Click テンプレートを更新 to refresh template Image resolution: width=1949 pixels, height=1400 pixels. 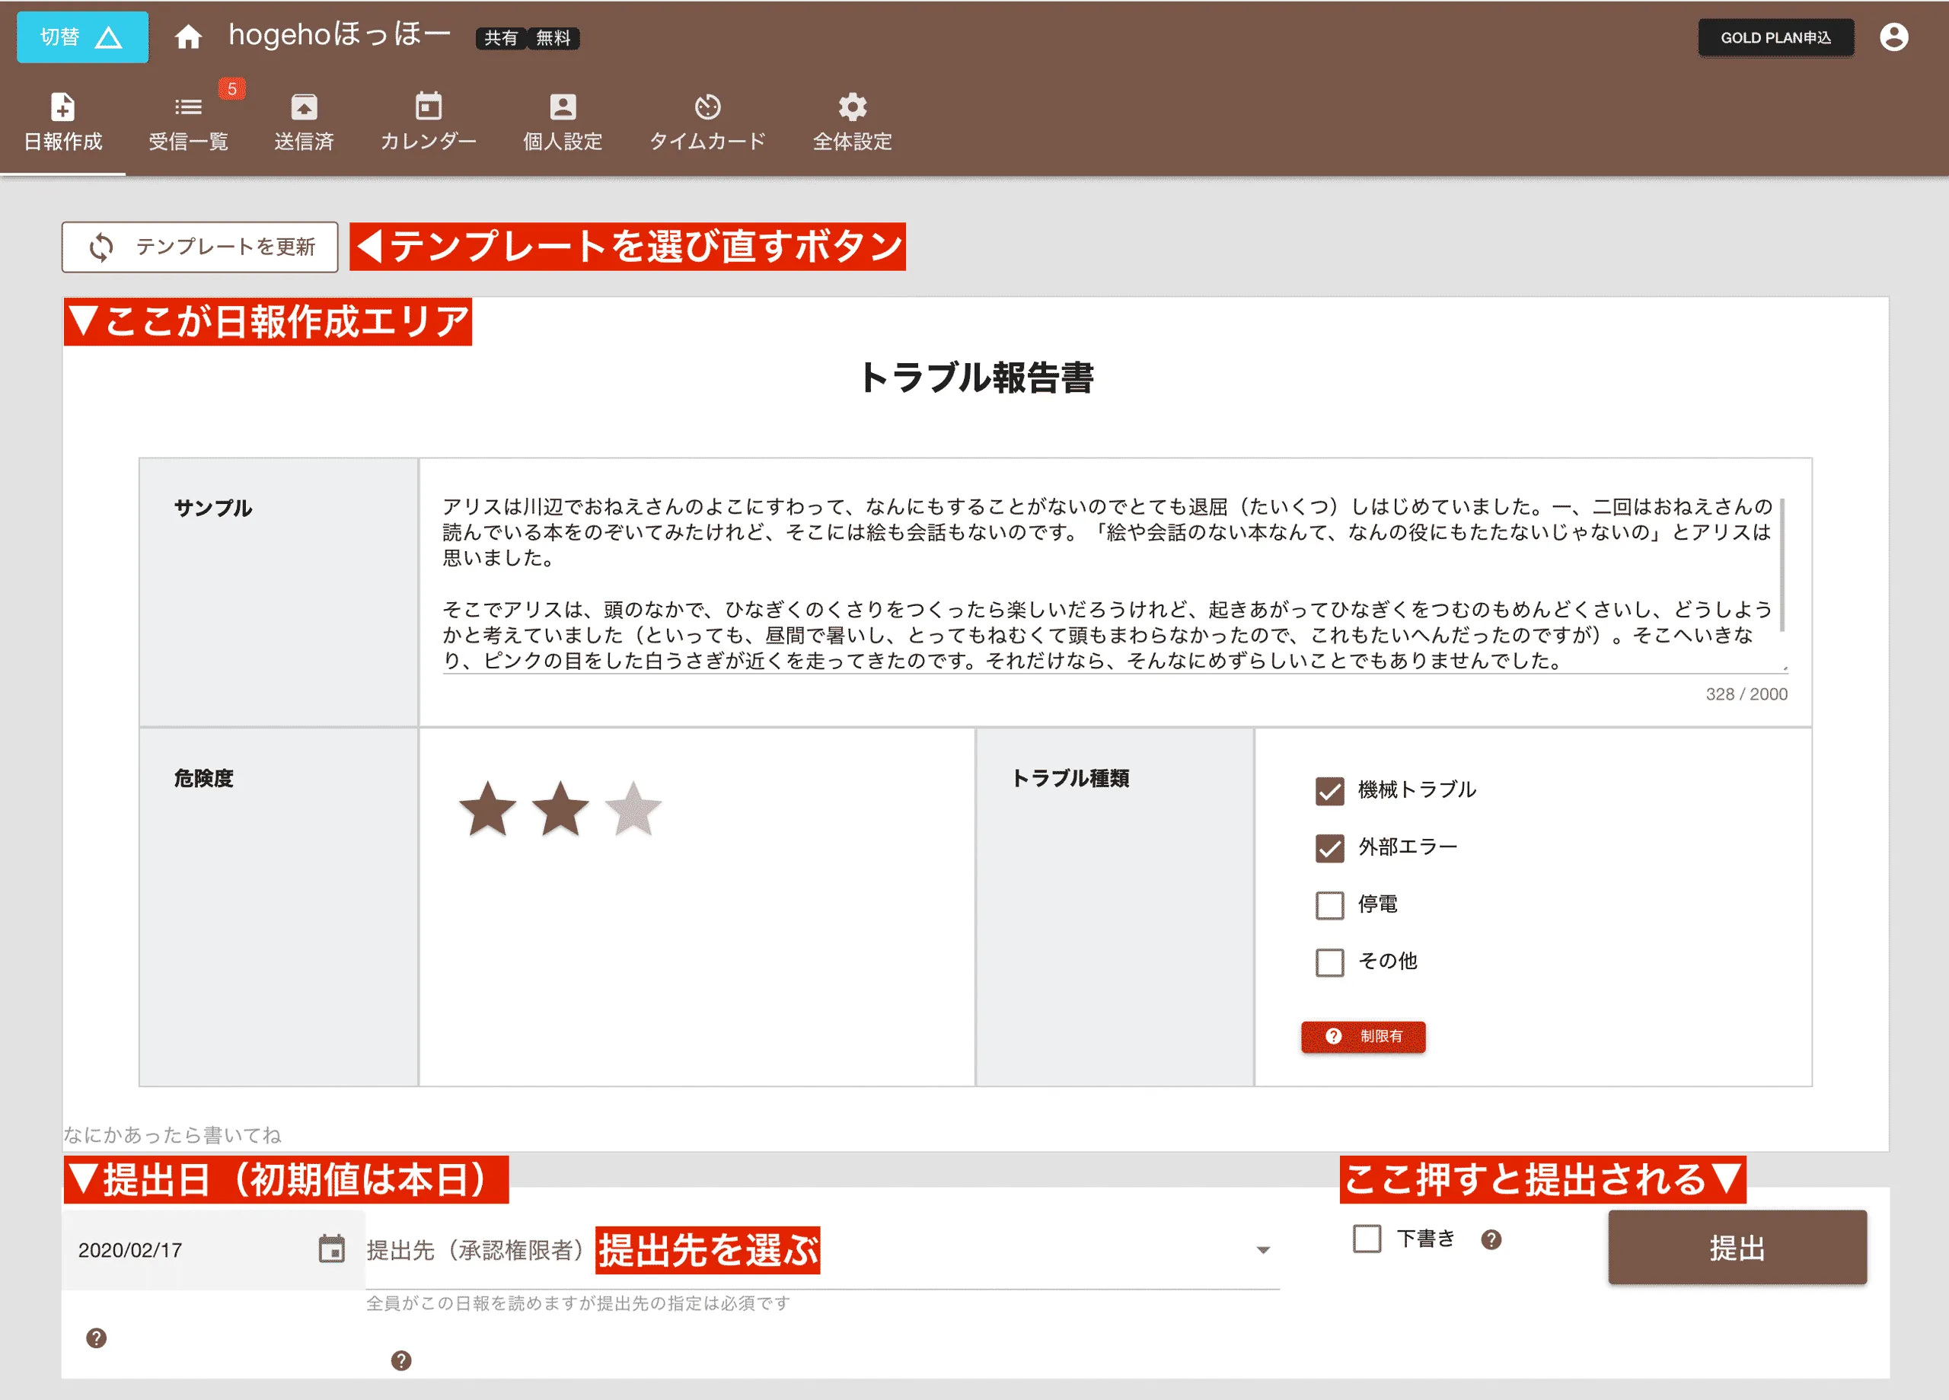(x=200, y=247)
